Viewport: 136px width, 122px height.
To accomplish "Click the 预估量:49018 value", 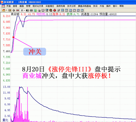I will [108, 14].
